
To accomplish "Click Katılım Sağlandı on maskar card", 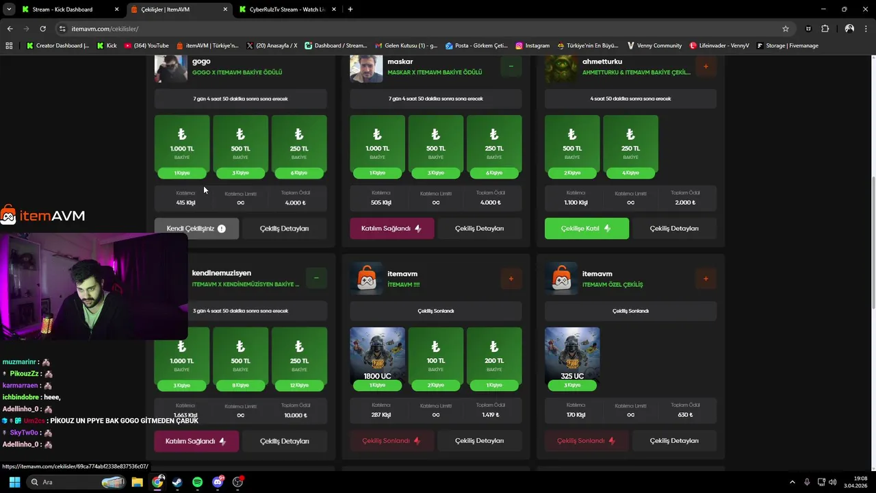I will coord(391,229).
